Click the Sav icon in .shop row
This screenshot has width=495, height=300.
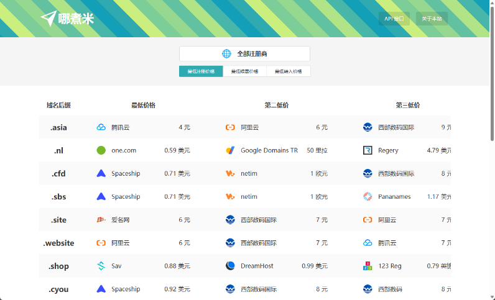101,266
